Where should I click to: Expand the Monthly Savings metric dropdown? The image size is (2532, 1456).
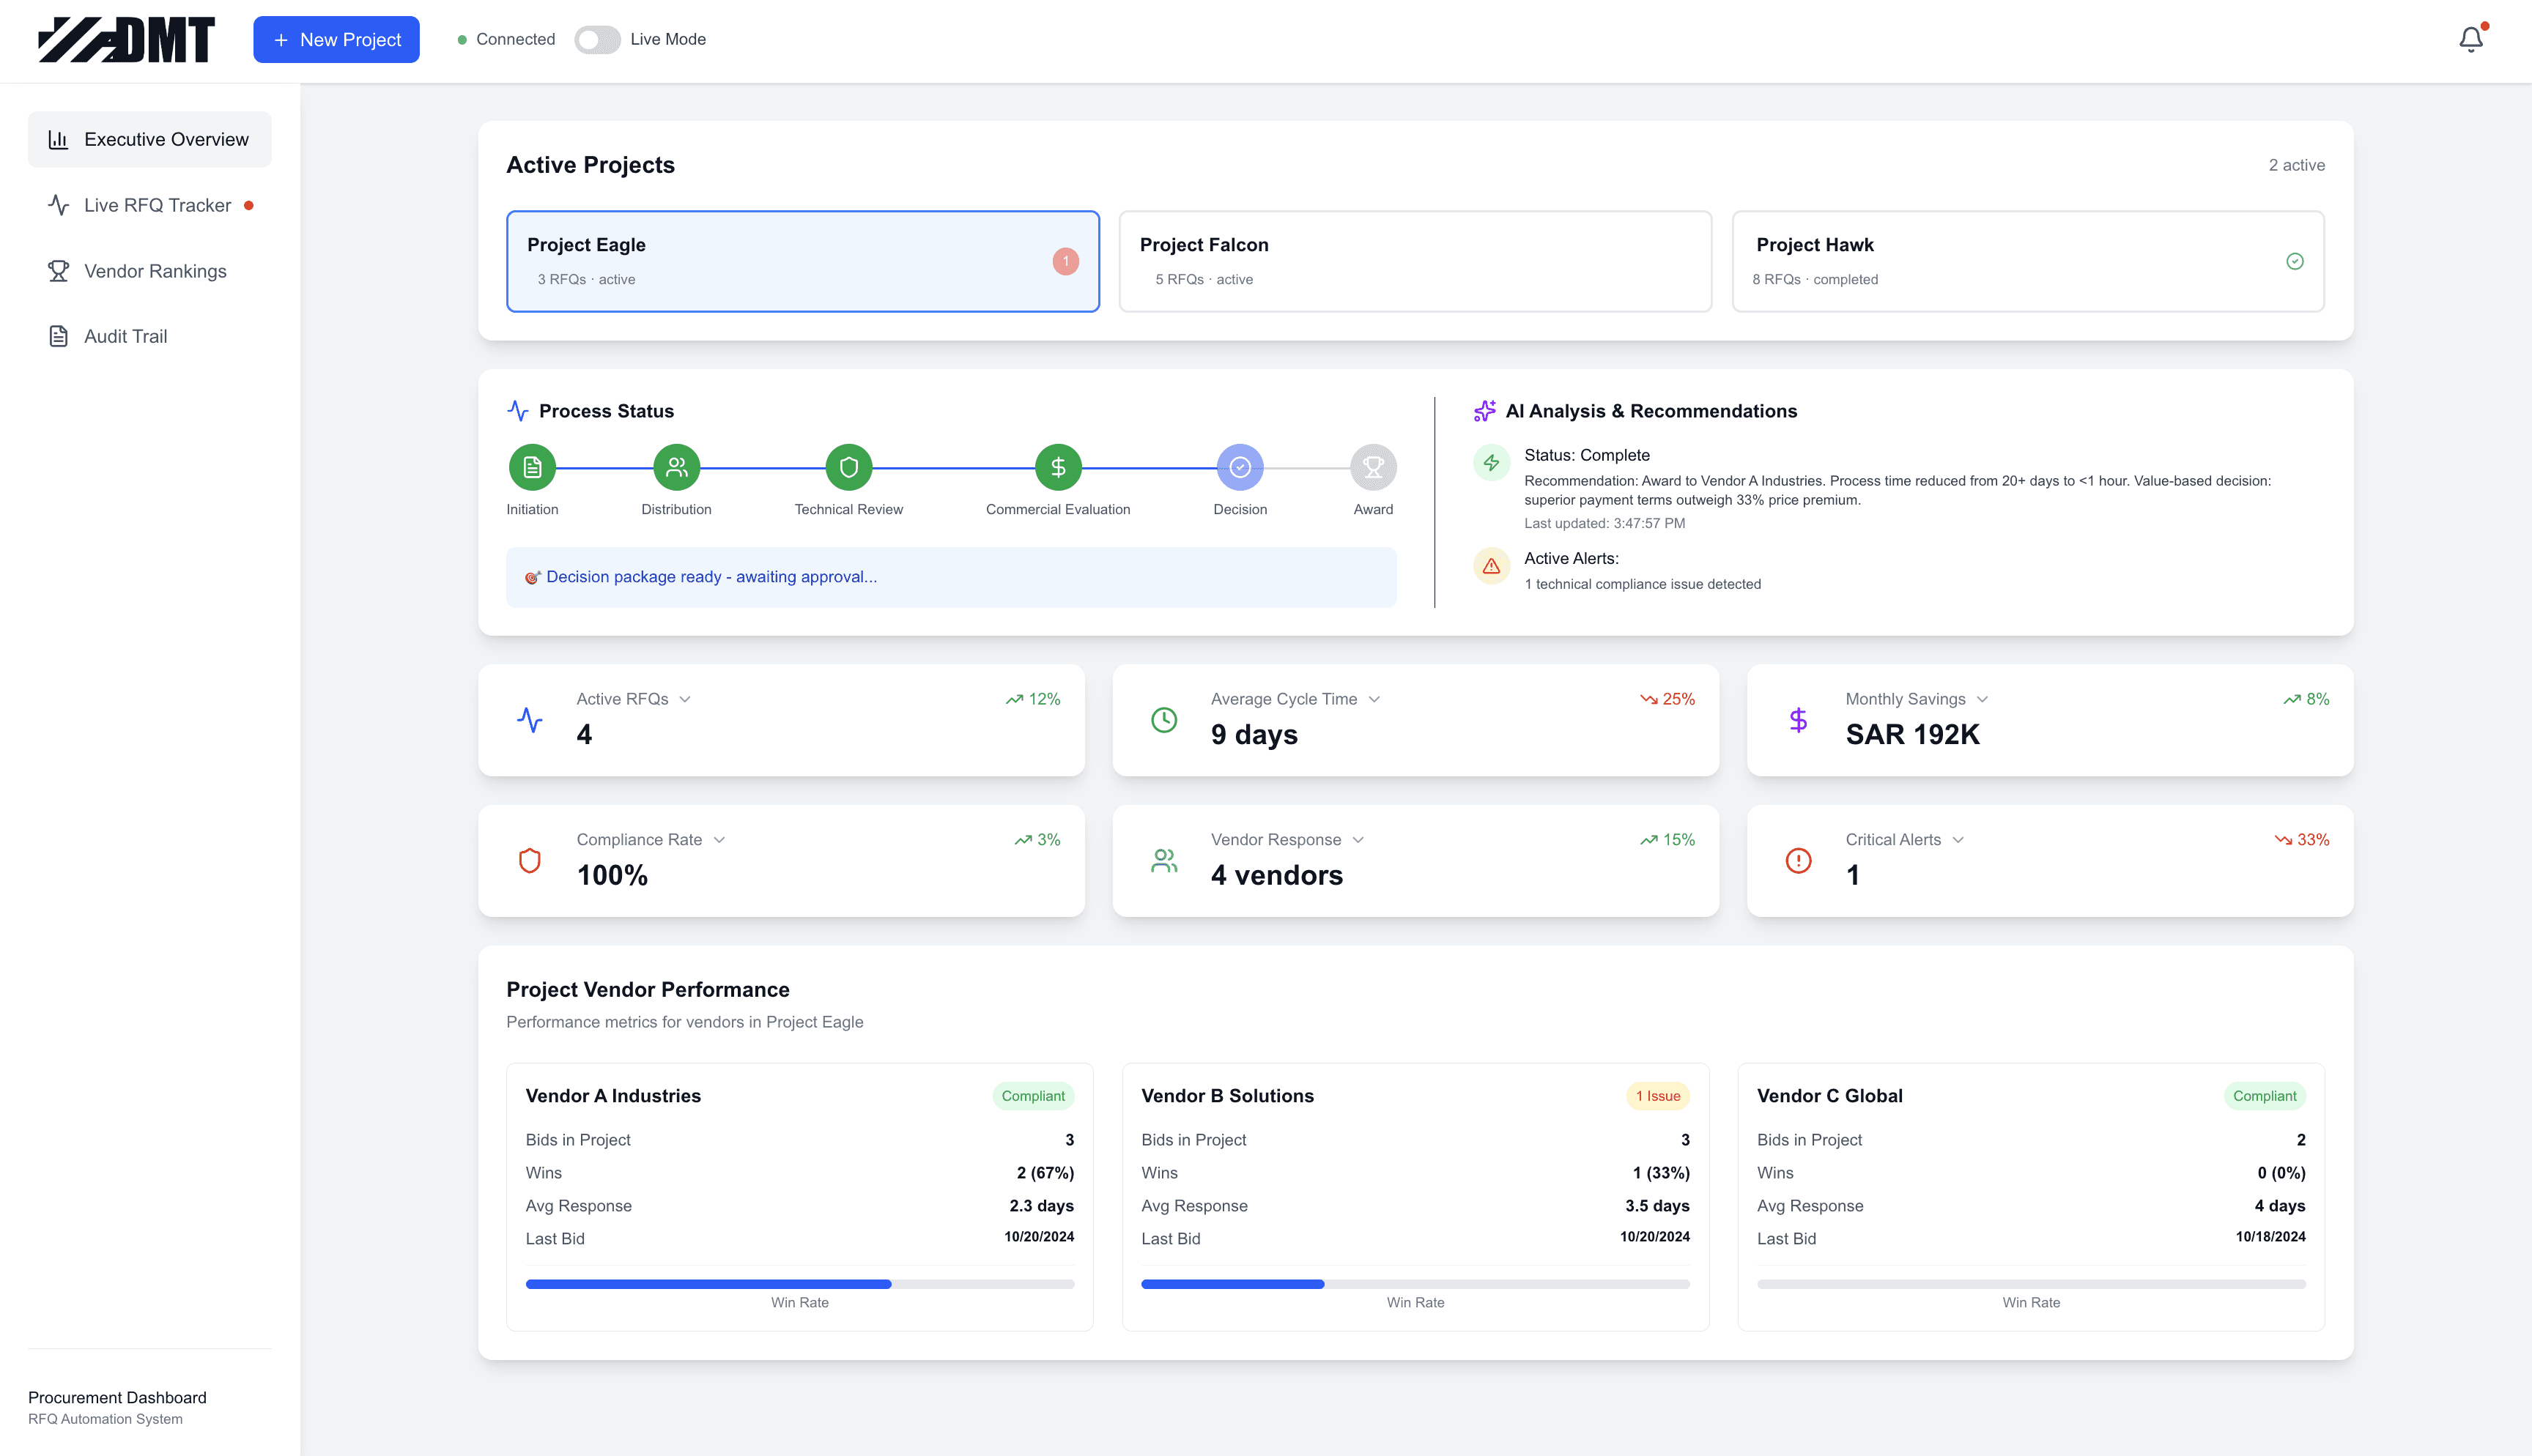pyautogui.click(x=1982, y=699)
